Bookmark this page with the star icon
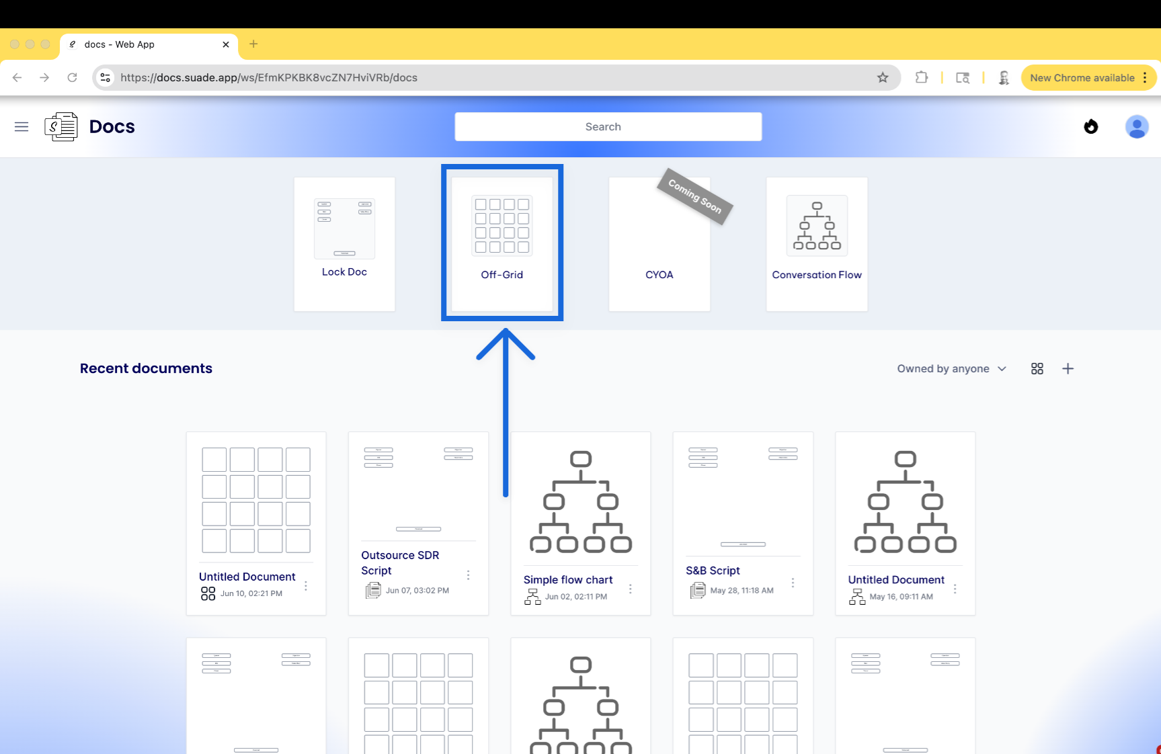Screen dimensions: 1161x754 [x=883, y=78]
